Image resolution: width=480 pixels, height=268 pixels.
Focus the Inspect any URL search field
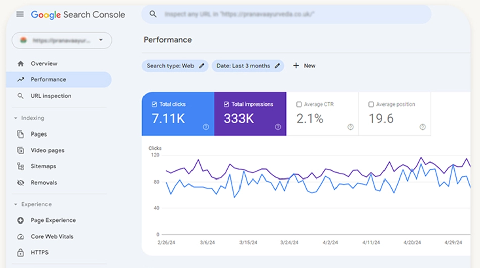pos(286,14)
